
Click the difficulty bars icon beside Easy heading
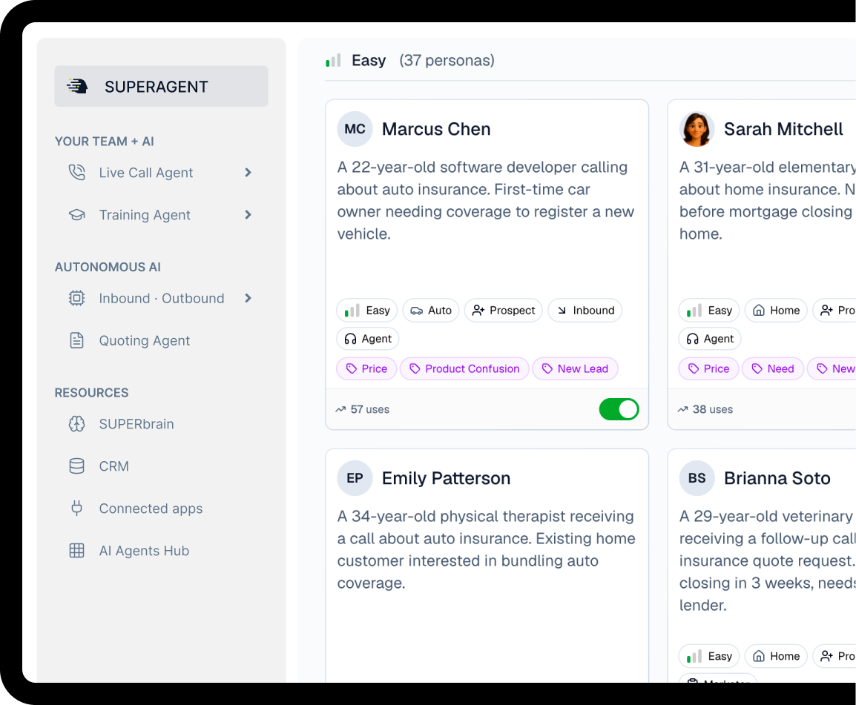point(333,60)
